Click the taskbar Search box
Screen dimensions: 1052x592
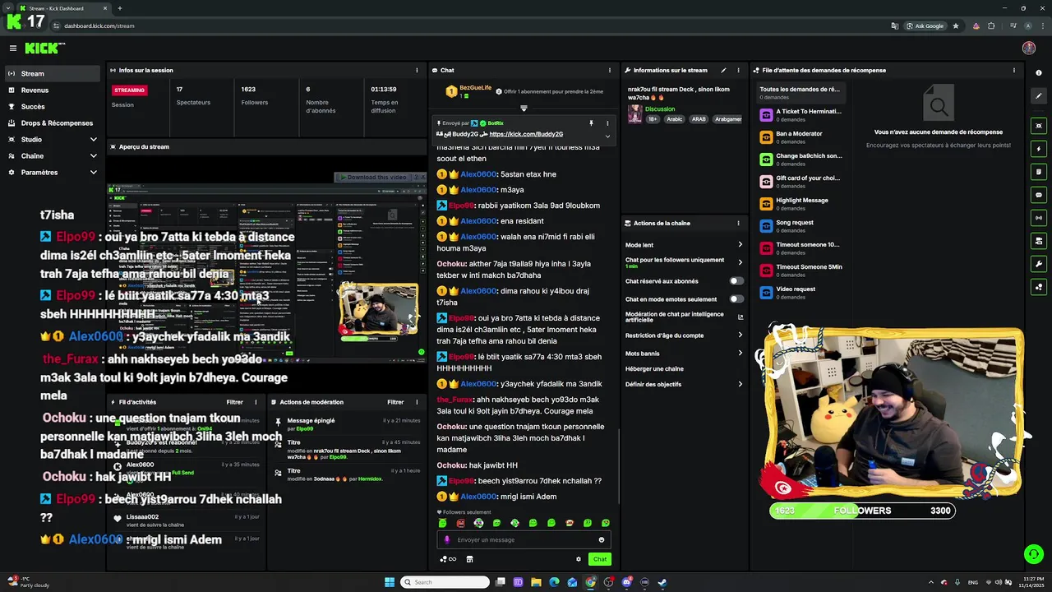[x=445, y=582]
